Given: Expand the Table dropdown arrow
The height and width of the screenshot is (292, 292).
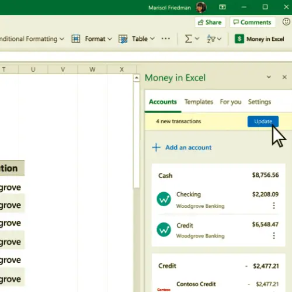Looking at the screenshot, I should 152,39.
